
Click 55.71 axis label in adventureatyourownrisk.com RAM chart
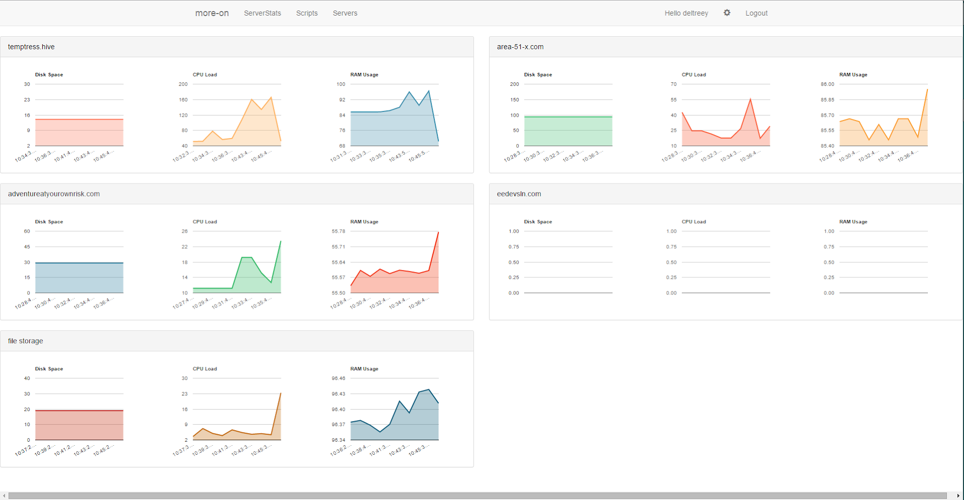coord(338,247)
